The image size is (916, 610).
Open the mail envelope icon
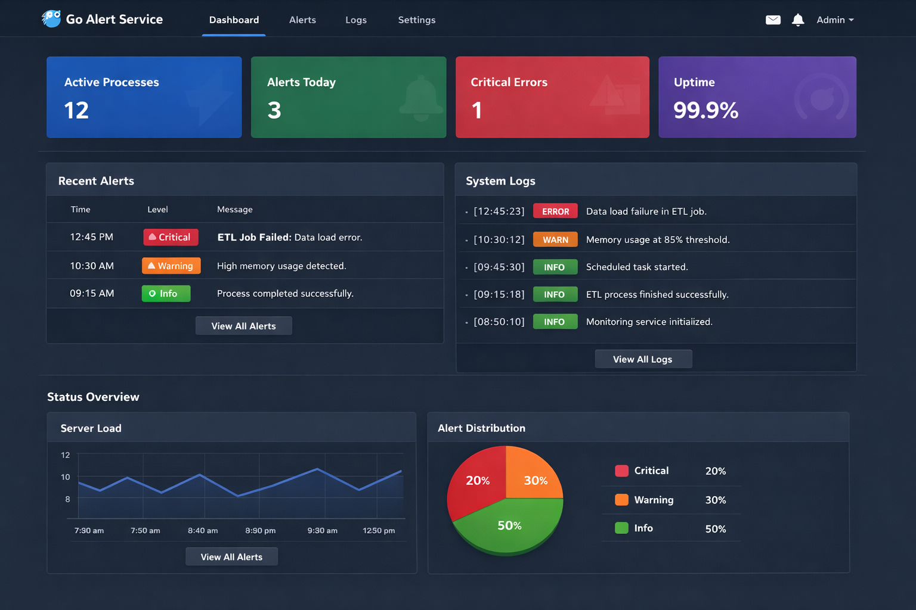tap(773, 20)
